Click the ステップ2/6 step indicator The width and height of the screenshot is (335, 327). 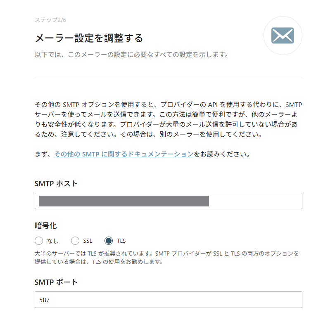pos(50,20)
